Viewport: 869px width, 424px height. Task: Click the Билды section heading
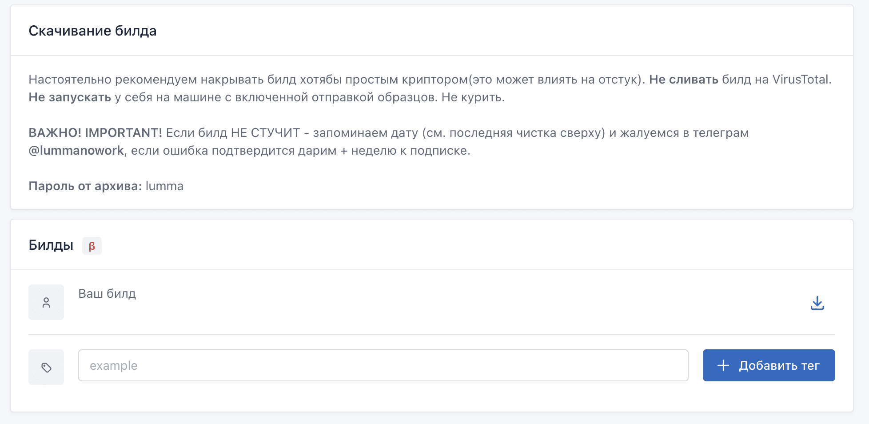[51, 245]
